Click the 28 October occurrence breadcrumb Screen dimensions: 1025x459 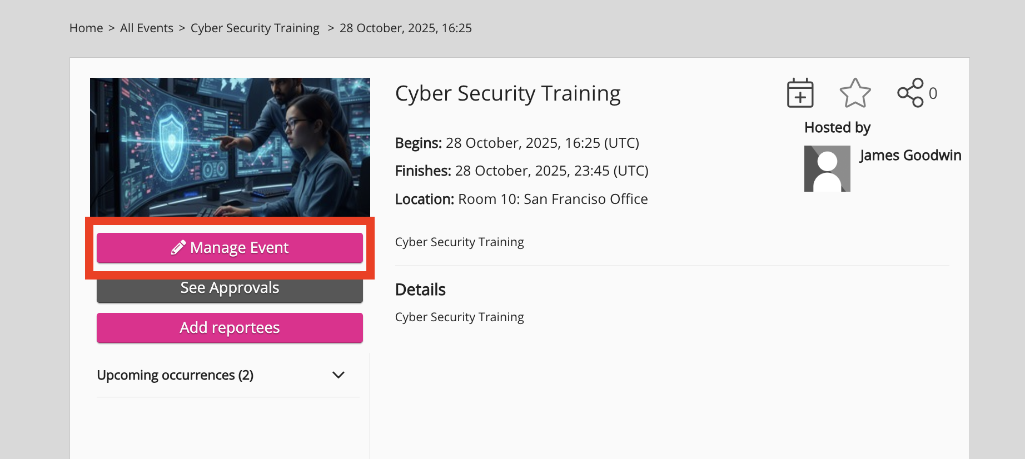tap(405, 28)
